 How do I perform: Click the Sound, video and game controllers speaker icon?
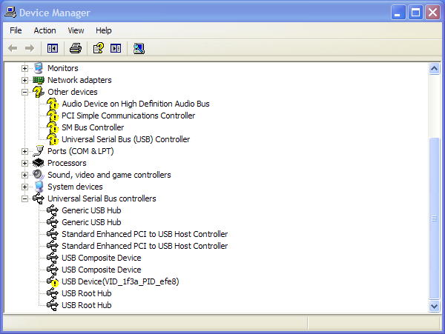pos(39,175)
